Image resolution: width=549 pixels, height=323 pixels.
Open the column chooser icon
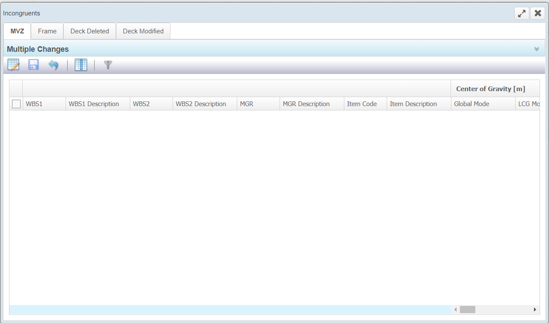(81, 65)
